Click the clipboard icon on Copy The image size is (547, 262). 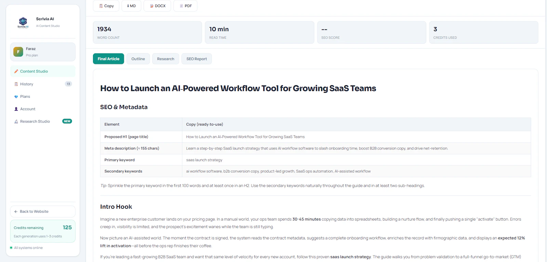coord(101,6)
